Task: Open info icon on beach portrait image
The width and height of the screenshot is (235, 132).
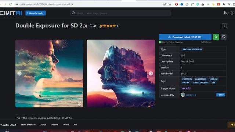Action: click(79, 104)
